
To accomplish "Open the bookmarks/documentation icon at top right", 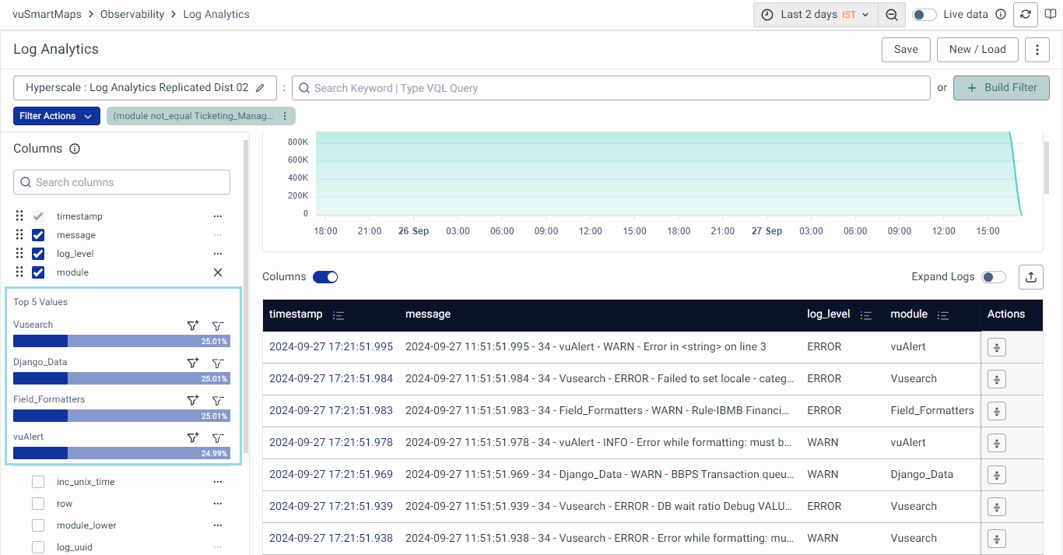I will tap(1050, 14).
